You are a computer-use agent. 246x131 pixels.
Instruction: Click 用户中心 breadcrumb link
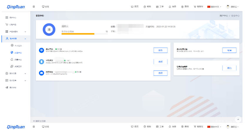(224, 16)
